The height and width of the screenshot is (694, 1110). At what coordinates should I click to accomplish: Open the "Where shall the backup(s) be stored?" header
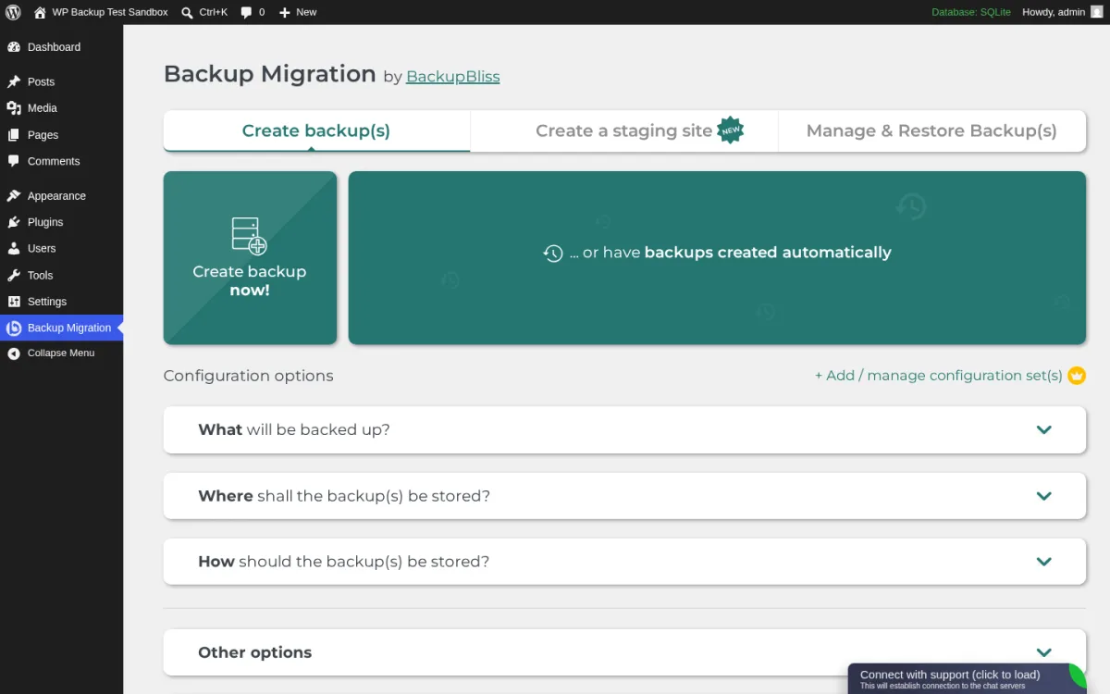[624, 496]
